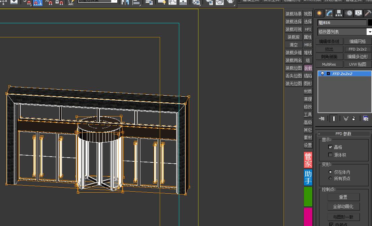Switch to the 堆栈 plugin tab

tap(308, 53)
